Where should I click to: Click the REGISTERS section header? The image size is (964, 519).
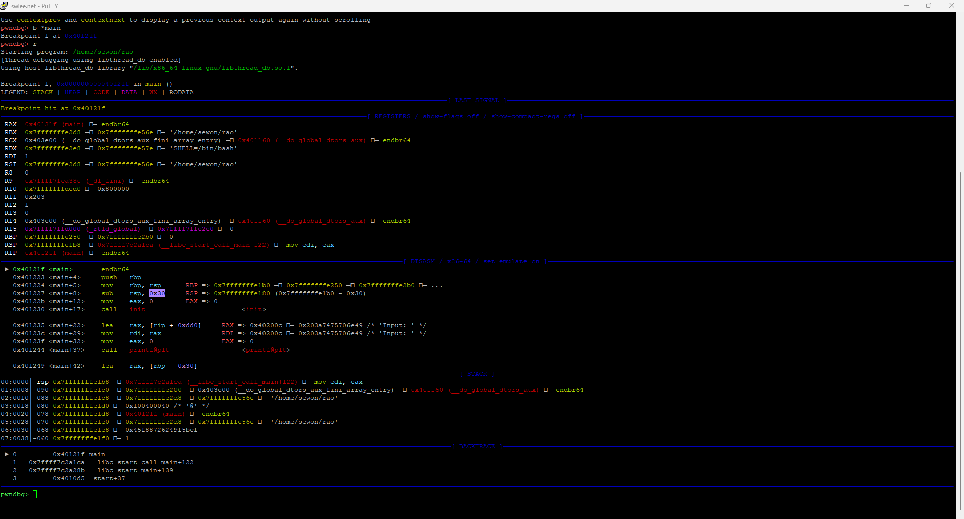(392, 116)
